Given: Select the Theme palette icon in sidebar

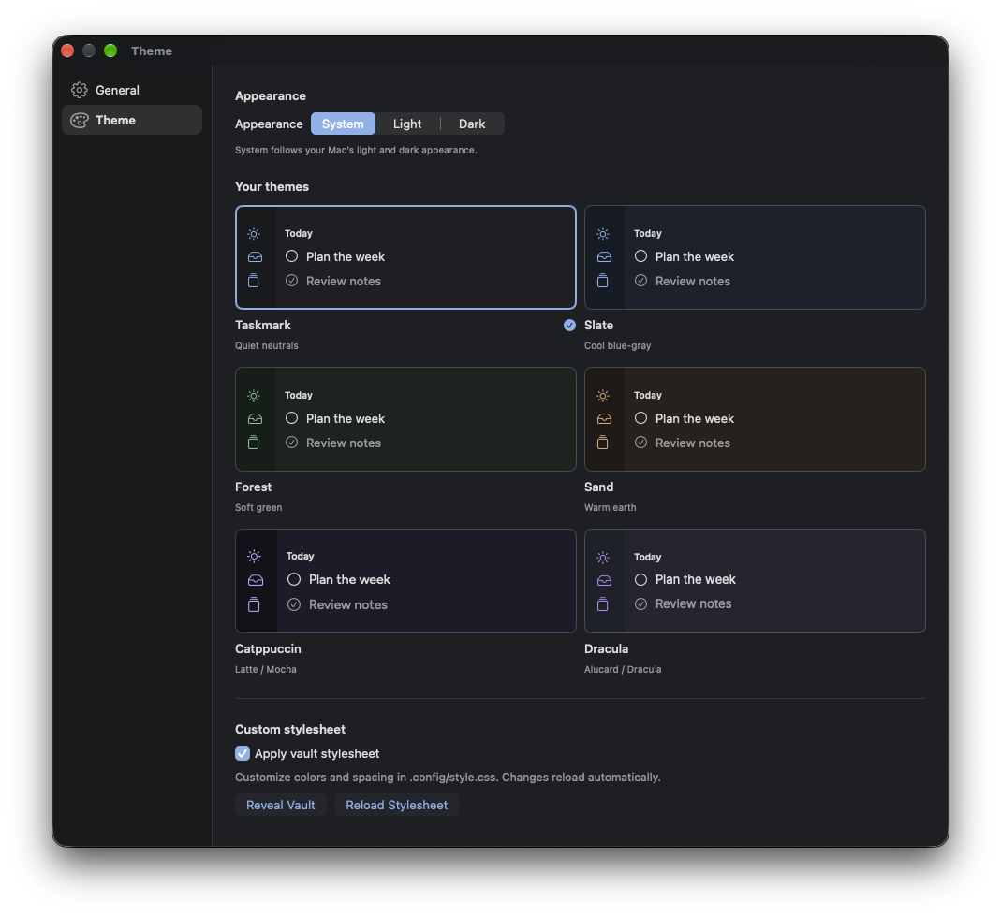Looking at the screenshot, I should 80,120.
